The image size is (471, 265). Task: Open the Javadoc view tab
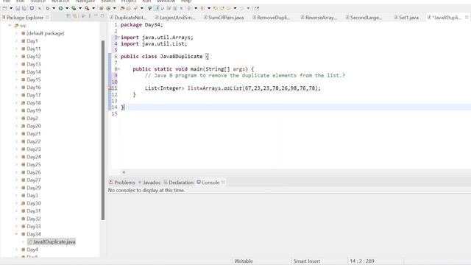tap(149, 183)
